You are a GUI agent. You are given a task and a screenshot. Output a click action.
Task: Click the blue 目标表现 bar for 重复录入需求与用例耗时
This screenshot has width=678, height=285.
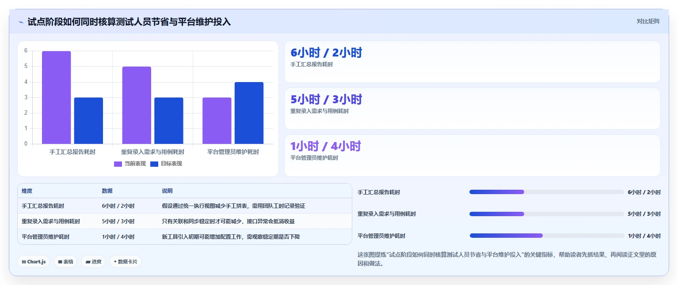tap(169, 120)
